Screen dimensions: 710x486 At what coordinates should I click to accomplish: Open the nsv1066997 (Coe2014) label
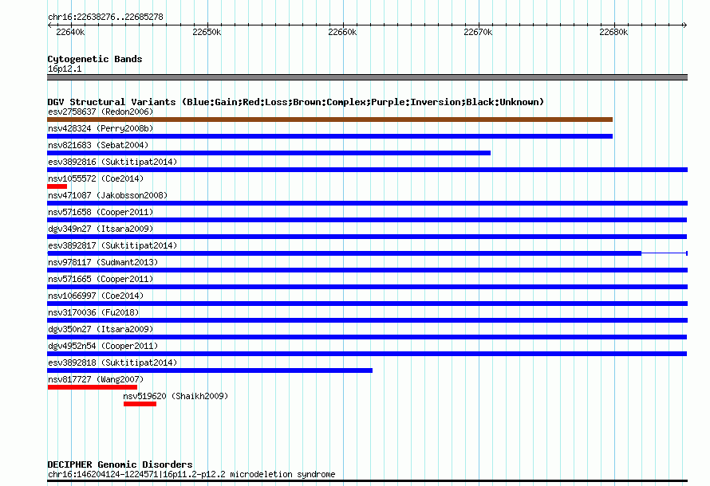click(96, 296)
